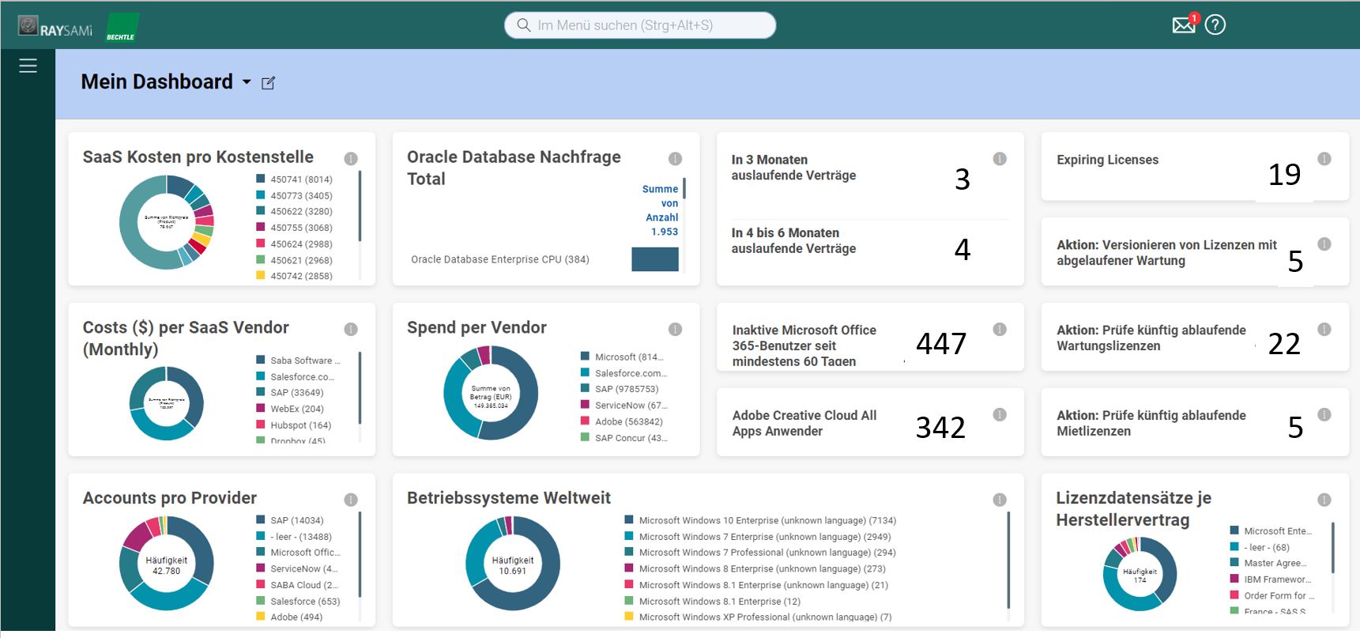This screenshot has height=638, width=1360.
Task: Open the hamburger navigation menu
Action: tap(28, 66)
